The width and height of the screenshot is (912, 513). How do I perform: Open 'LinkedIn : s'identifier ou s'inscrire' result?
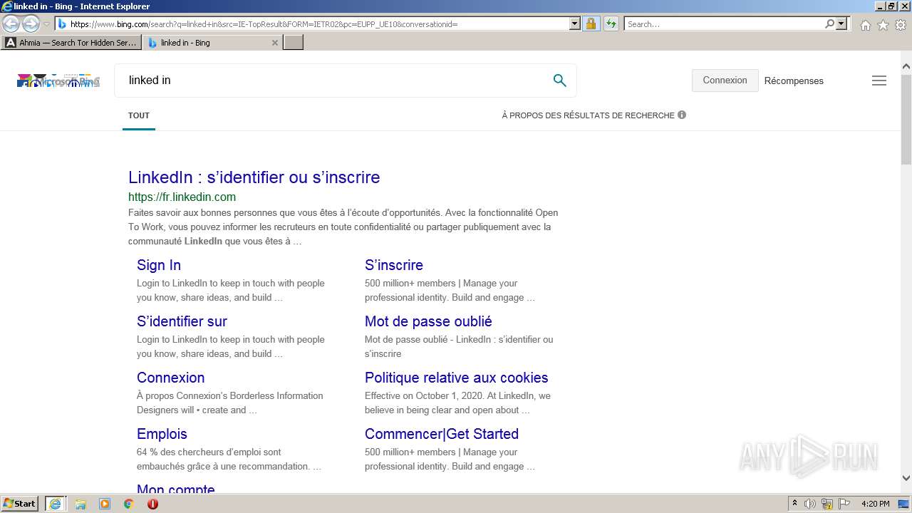pyautogui.click(x=254, y=177)
